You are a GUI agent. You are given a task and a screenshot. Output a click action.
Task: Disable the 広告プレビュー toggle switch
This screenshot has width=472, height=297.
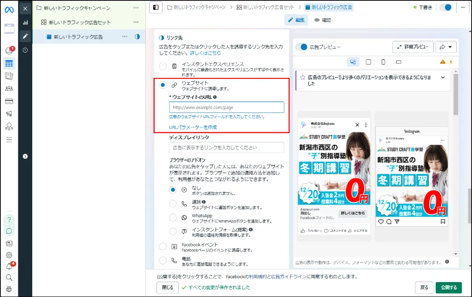pyautogui.click(x=301, y=46)
